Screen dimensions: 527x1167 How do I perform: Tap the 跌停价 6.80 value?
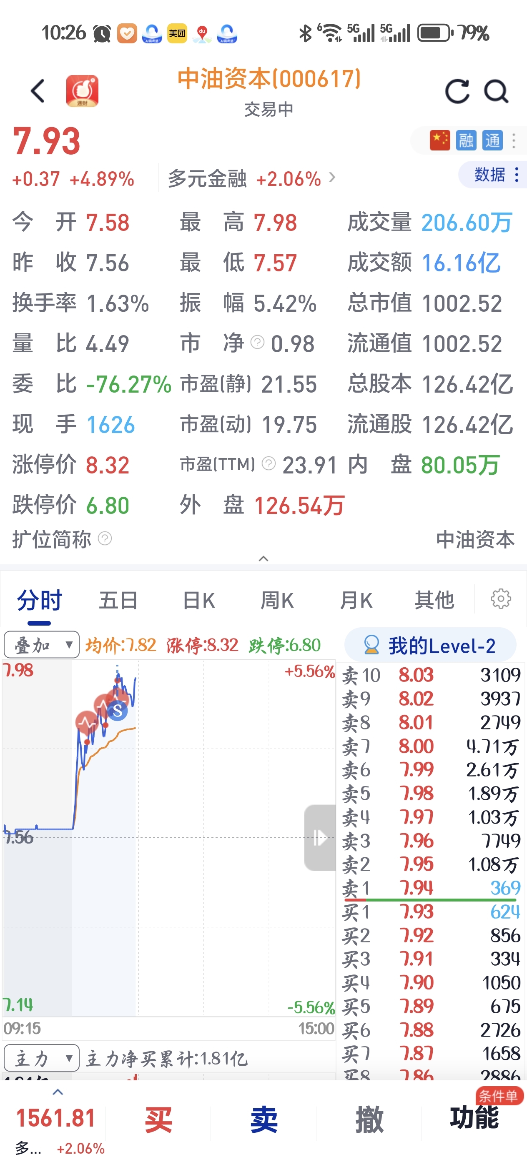[108, 506]
